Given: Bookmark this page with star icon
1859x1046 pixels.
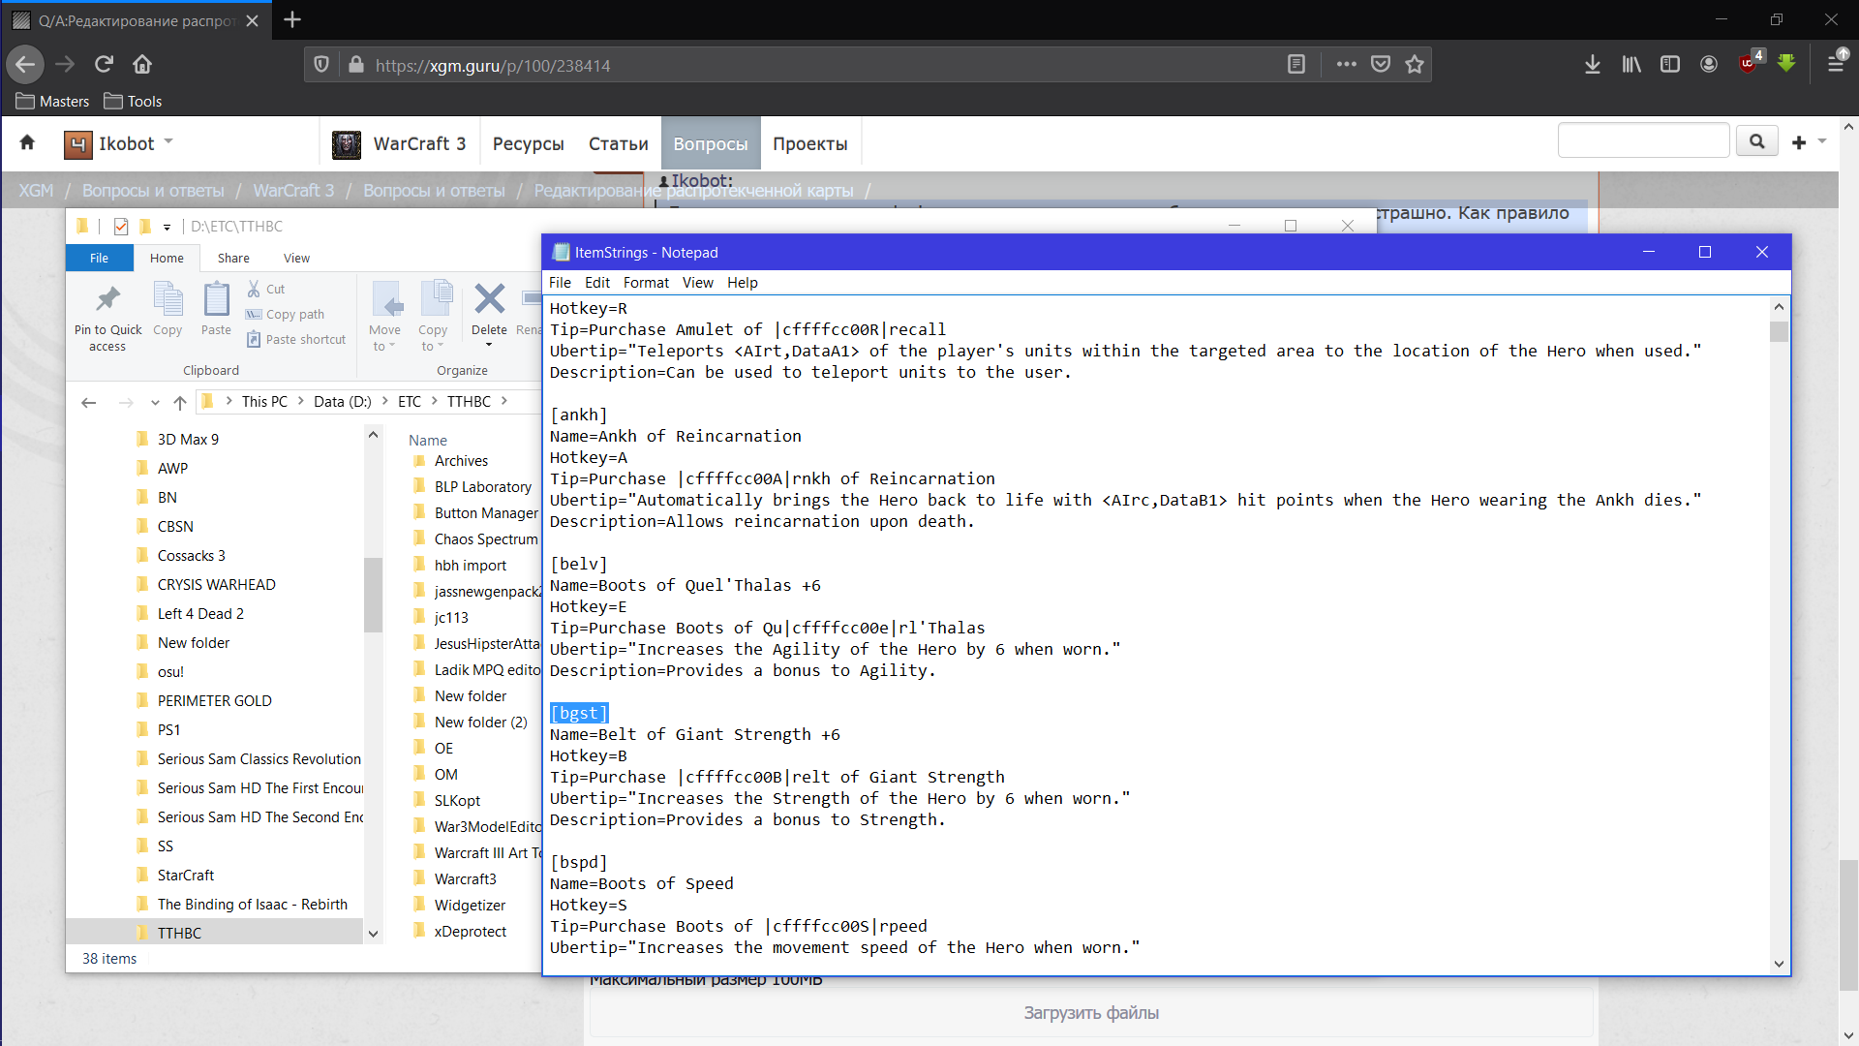Looking at the screenshot, I should point(1415,65).
